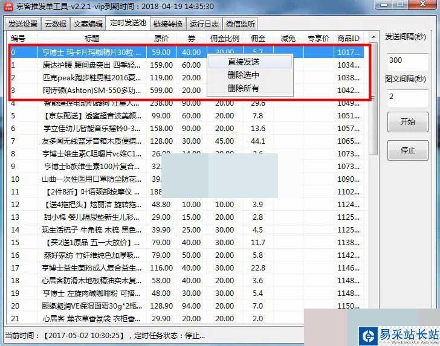
Task: Select row 心居客 薰衣草香氛袋
Action: pyautogui.click(x=187, y=318)
